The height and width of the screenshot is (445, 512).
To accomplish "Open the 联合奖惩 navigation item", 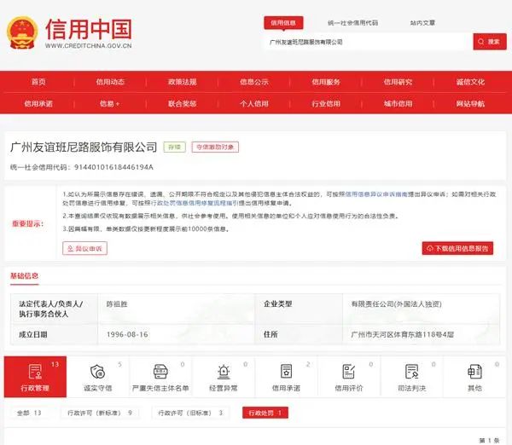I will [183, 104].
